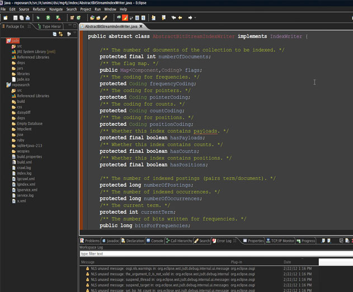This screenshot has height=292, width=353.
Task: Open the Properties tab
Action: pos(253,241)
